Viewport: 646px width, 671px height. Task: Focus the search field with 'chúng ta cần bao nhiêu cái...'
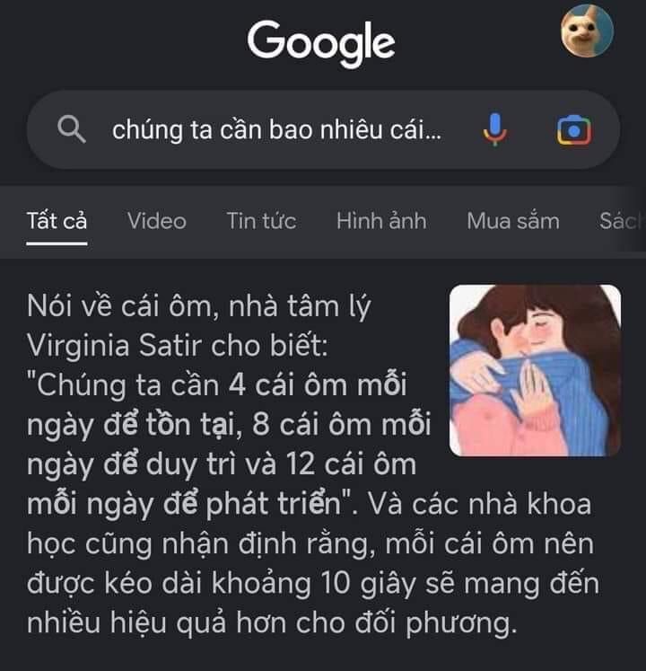click(x=323, y=129)
